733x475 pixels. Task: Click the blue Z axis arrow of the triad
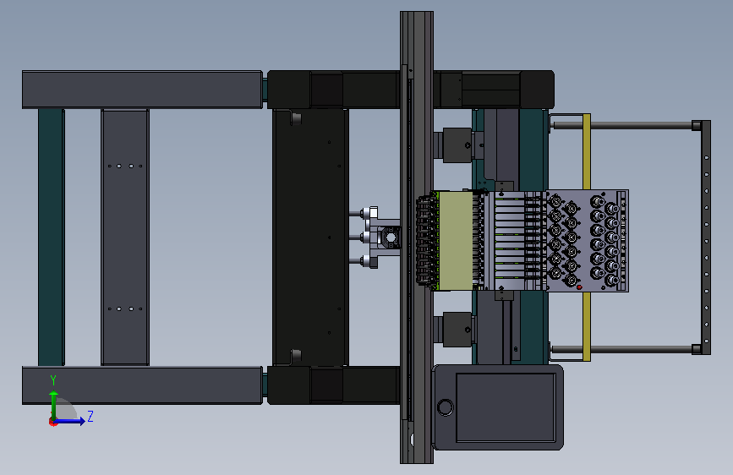click(69, 421)
